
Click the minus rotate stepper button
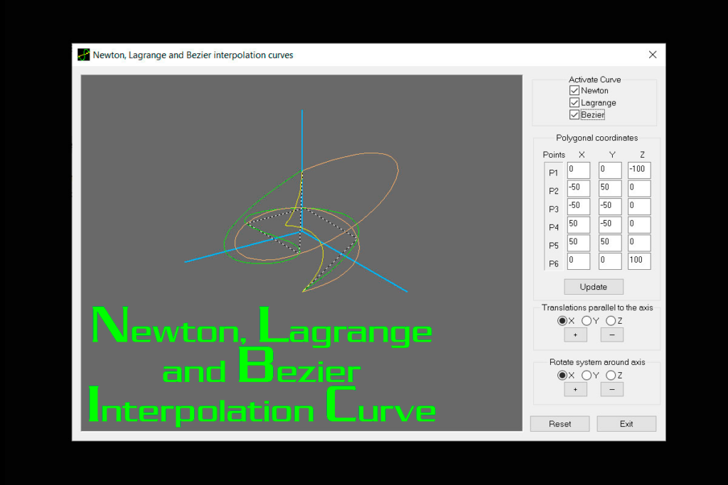tap(611, 389)
